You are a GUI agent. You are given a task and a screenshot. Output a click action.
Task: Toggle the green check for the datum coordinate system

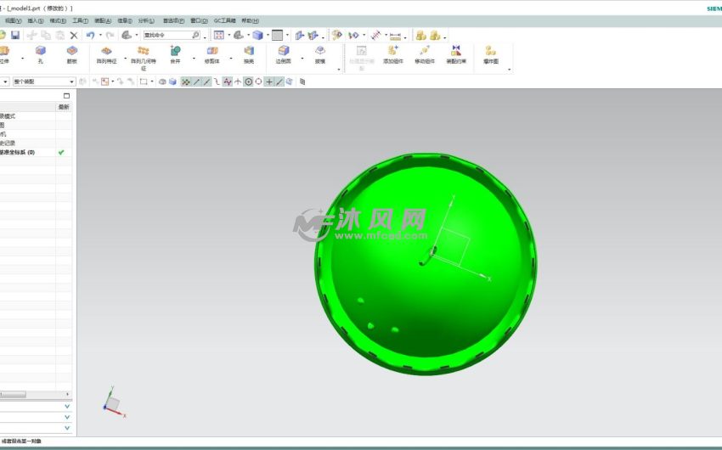61,152
